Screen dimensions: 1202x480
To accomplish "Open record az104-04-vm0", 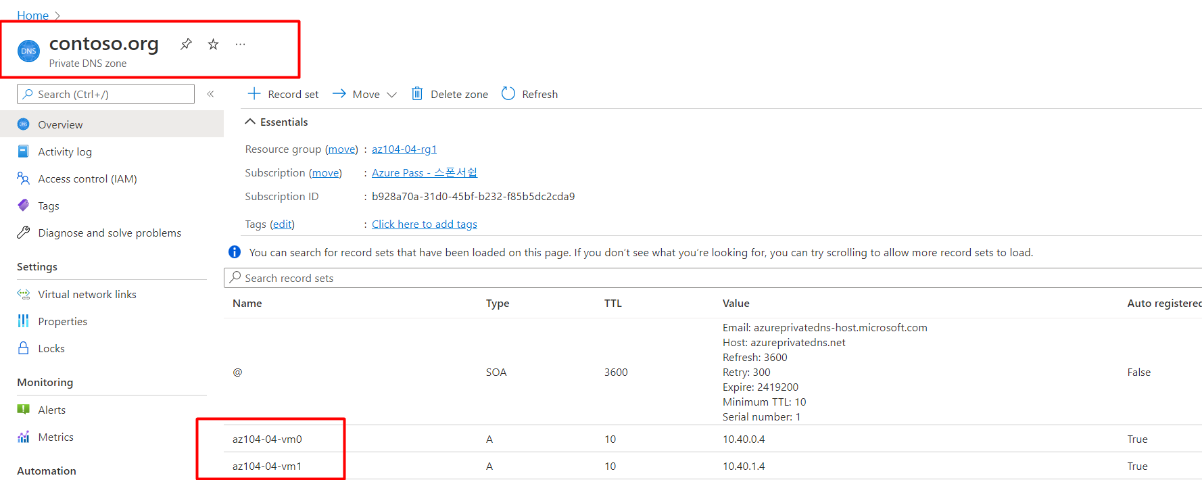I will 267,439.
